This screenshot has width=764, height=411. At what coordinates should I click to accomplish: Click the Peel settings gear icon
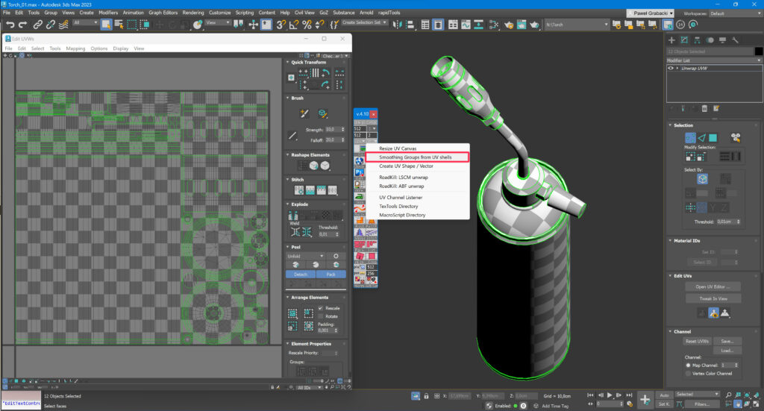(x=336, y=256)
